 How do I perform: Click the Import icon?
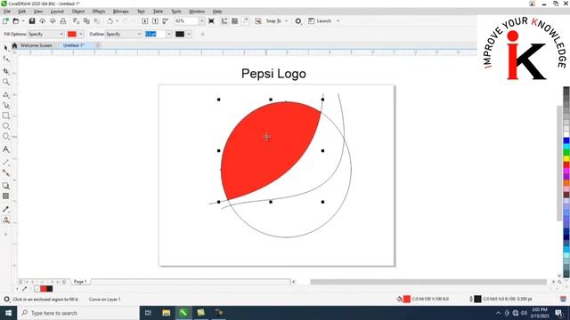(144, 21)
